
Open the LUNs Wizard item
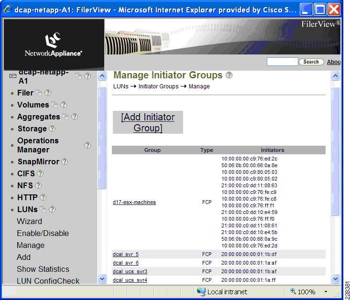click(29, 221)
